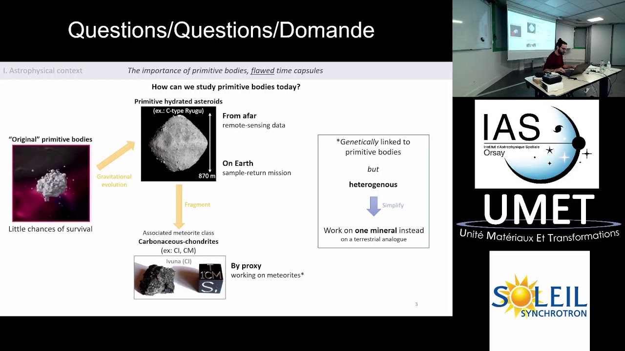Click 'Little chances of survival' caption

[x=50, y=229]
